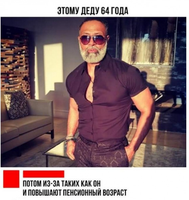189x200 pixels.
Task: Click the stacked wood wall decoration
Action: tap(15, 60)
